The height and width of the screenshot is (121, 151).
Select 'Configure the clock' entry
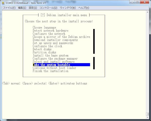click(47, 46)
